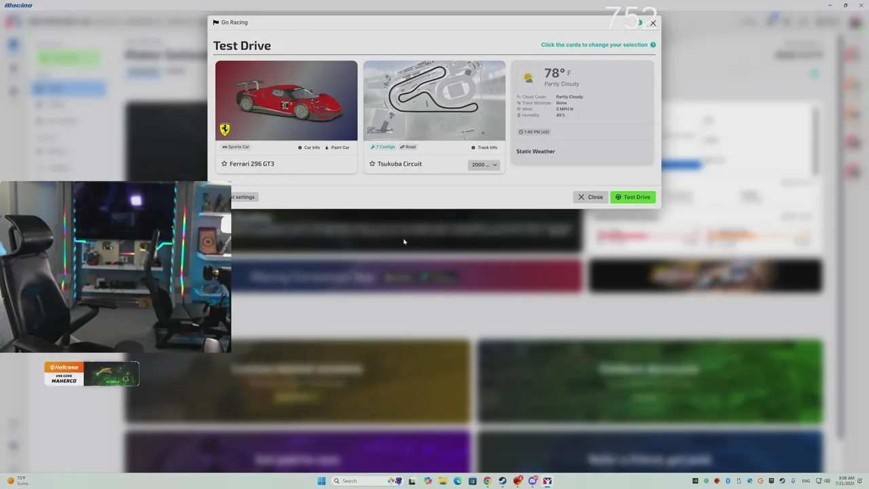Favorite the Ferrari 296 GT3 star

(224, 164)
